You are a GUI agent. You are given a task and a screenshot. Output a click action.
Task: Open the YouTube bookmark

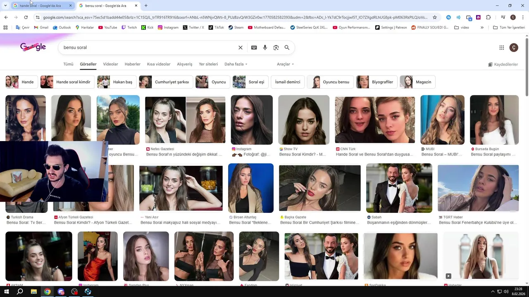click(107, 28)
